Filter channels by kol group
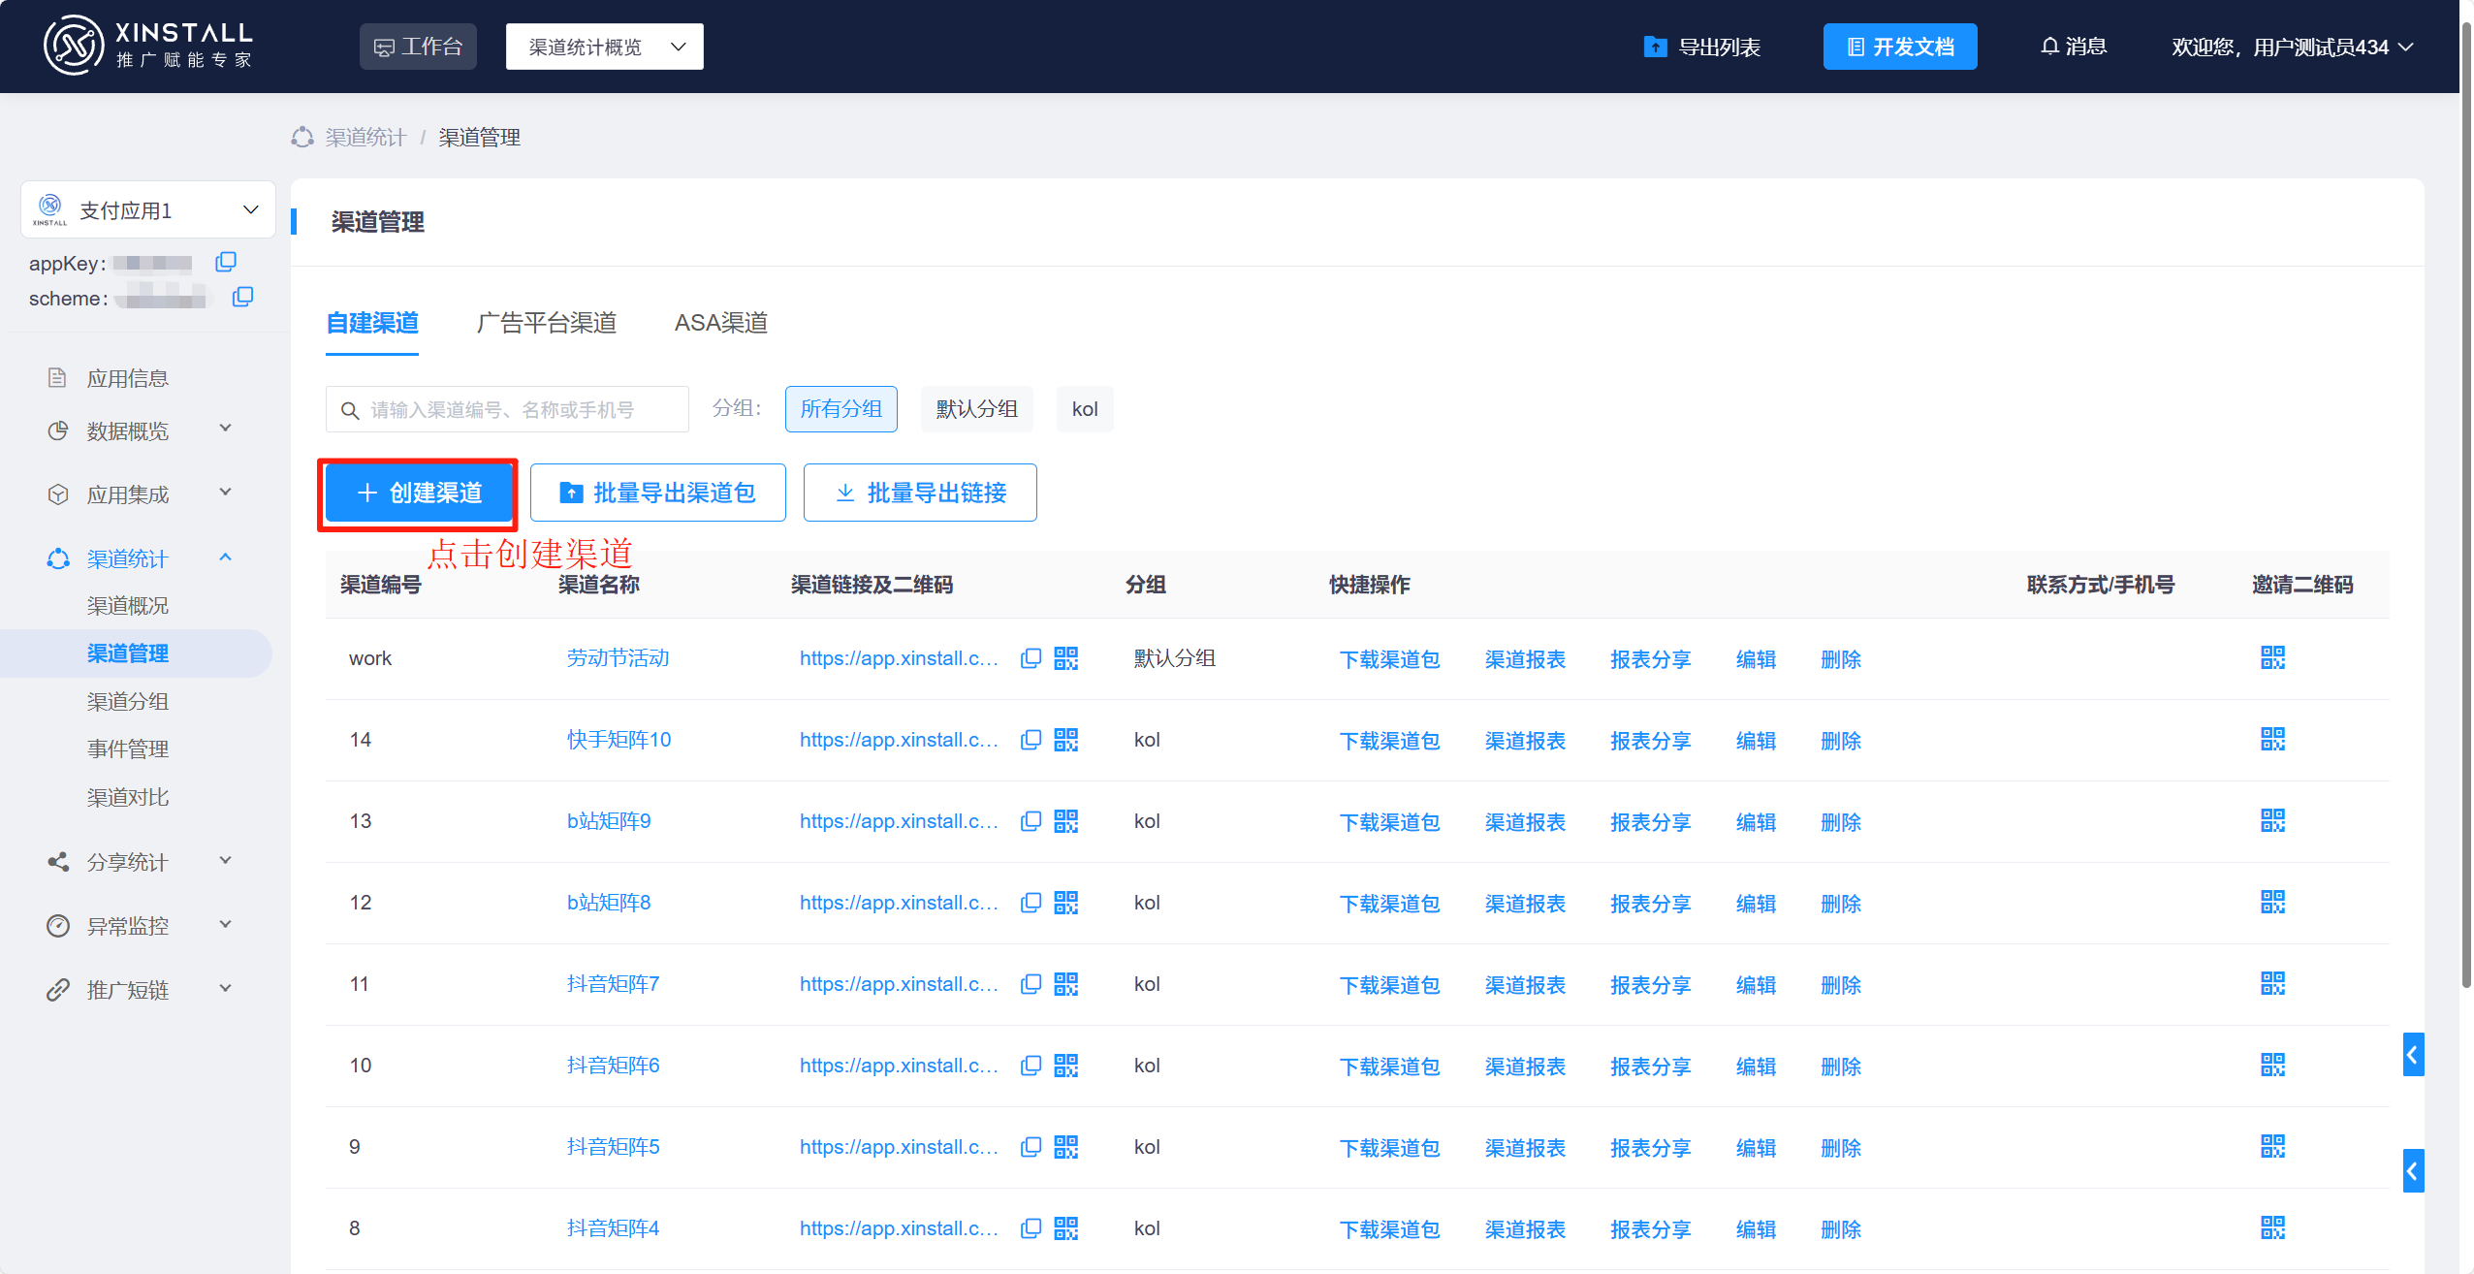 (x=1084, y=409)
